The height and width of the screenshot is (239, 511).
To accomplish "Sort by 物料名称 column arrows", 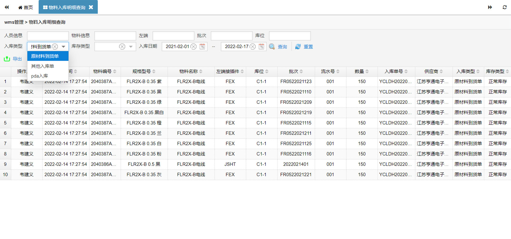I will tap(201, 71).
